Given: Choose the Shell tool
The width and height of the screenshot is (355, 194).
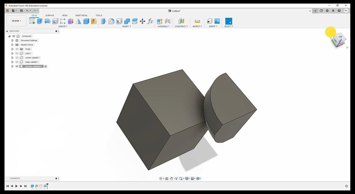Looking at the screenshot, I should (119, 21).
